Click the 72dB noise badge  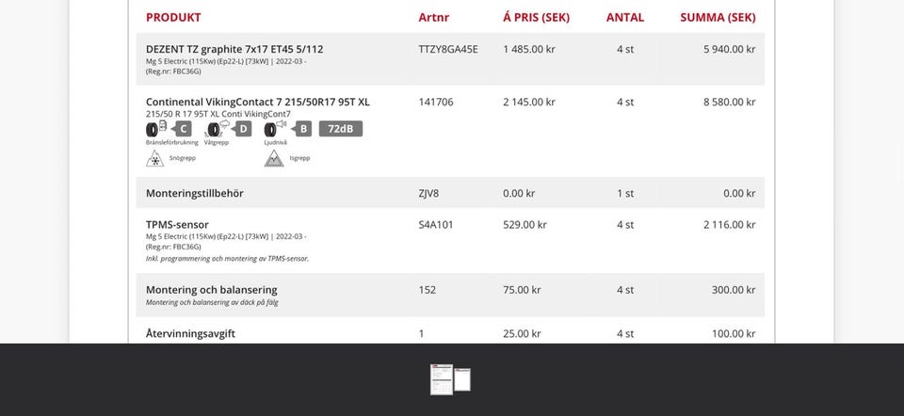[x=340, y=129]
